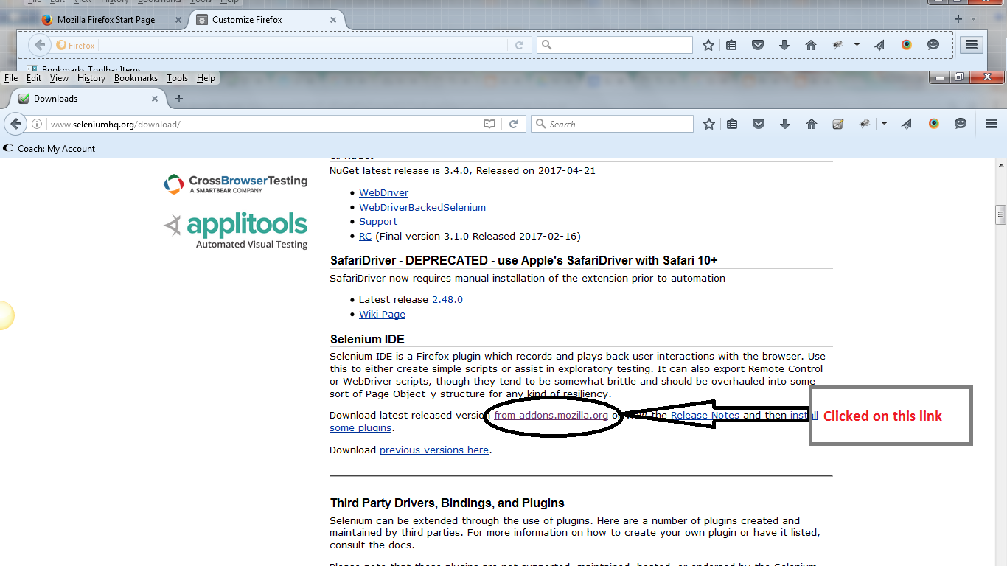The image size is (1007, 566).
Task: Click home icon in back window toolbar
Action: click(811, 45)
